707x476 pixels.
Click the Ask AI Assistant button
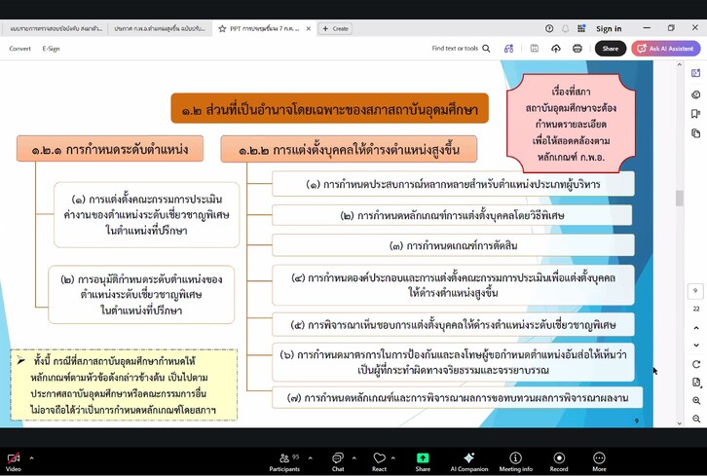pos(665,49)
